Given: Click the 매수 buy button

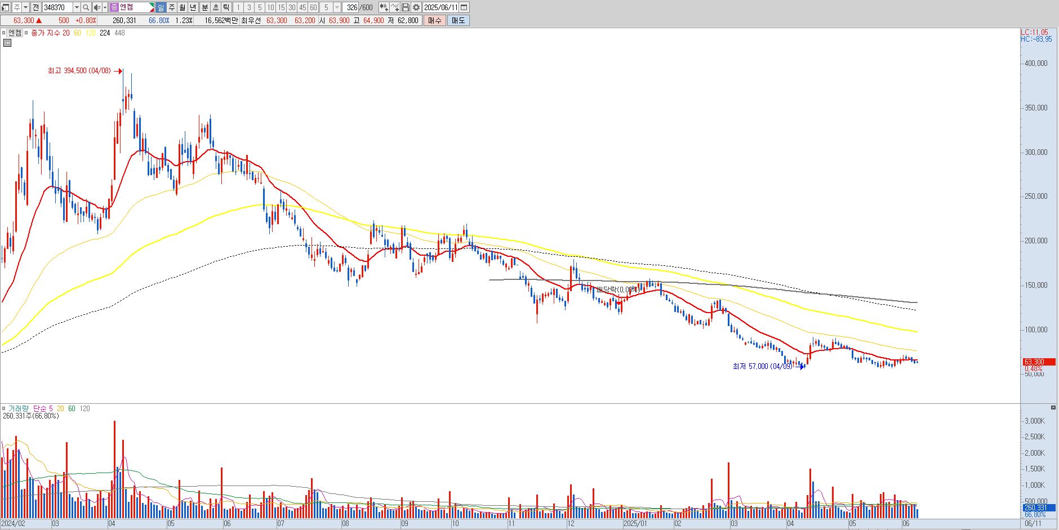Looking at the screenshot, I should (435, 20).
